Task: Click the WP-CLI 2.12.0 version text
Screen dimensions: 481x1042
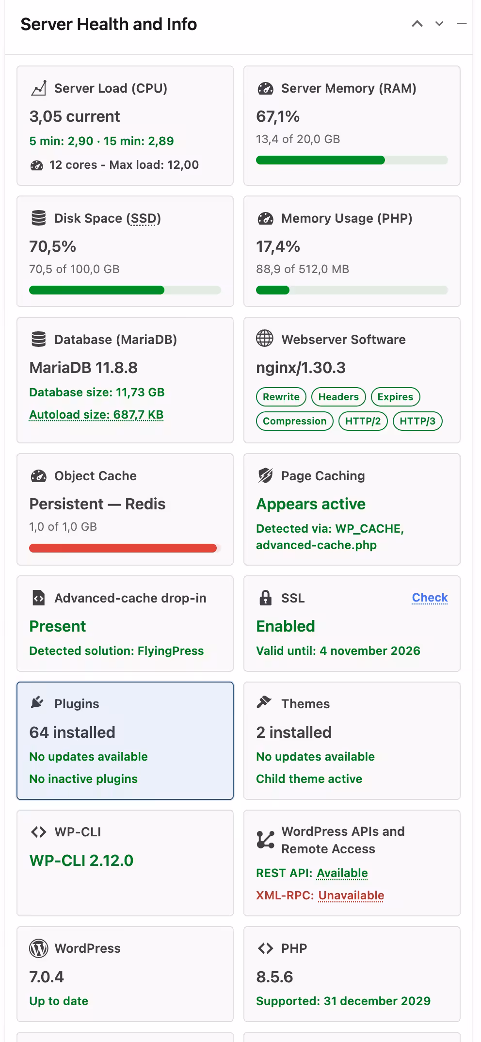Action: click(x=81, y=861)
